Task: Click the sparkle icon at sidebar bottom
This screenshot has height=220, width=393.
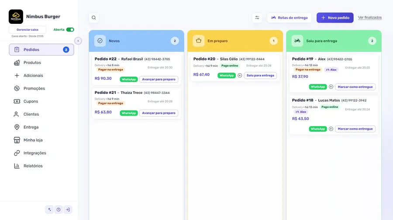Action: tap(49, 210)
